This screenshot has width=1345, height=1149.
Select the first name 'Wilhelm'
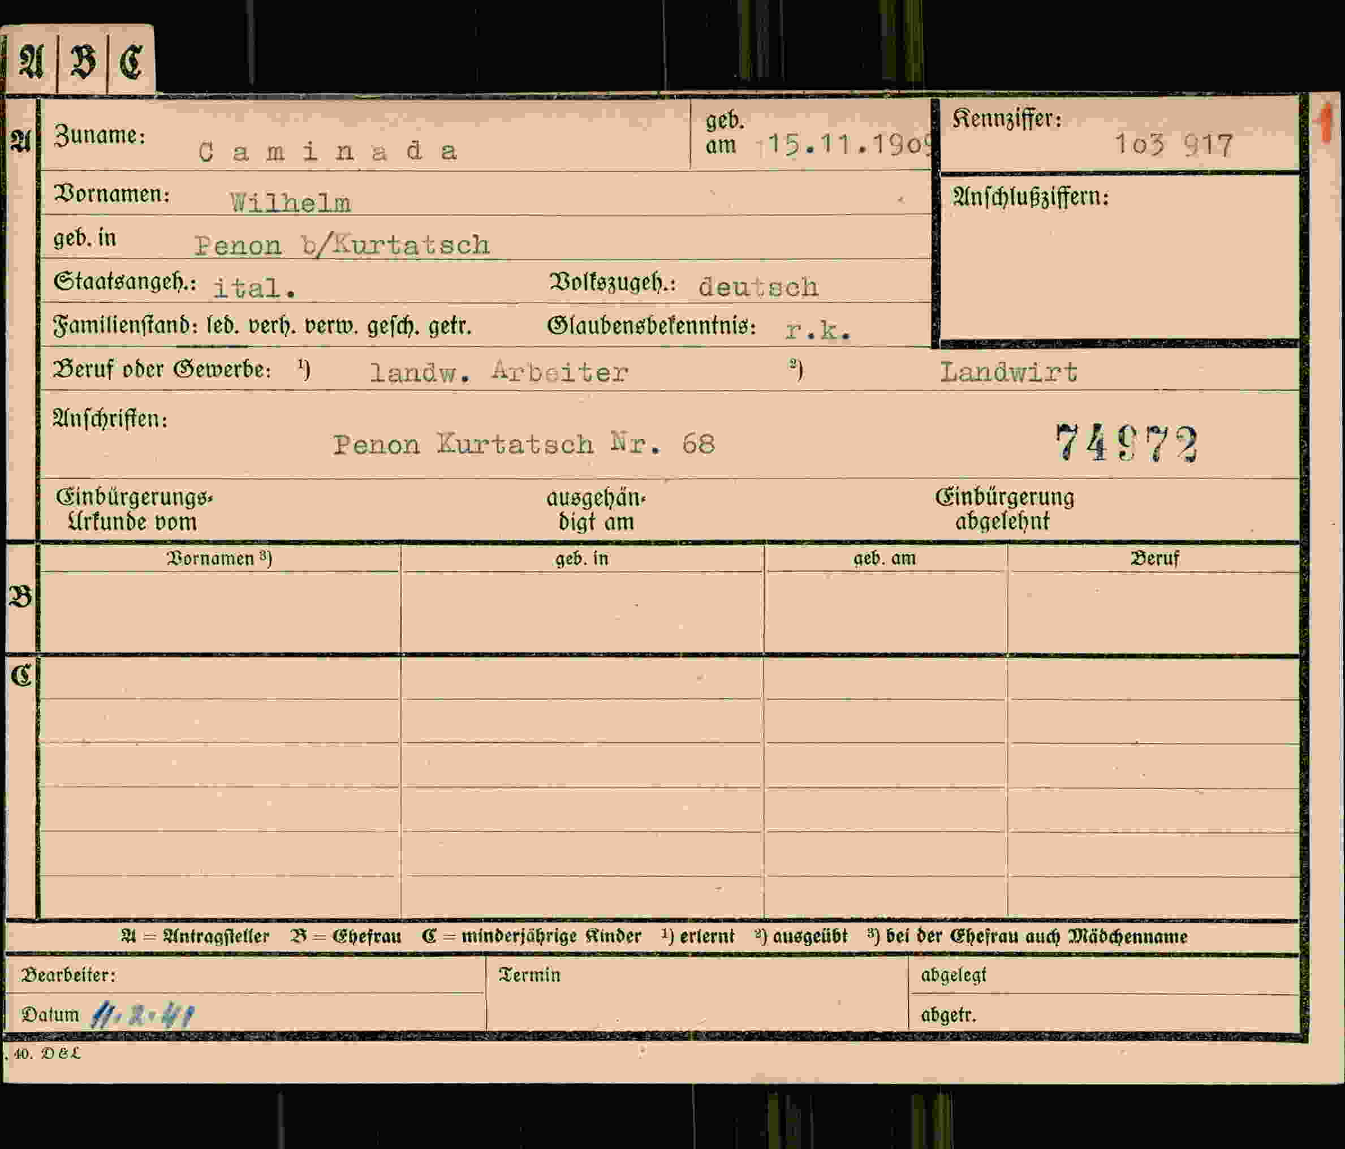(x=290, y=203)
